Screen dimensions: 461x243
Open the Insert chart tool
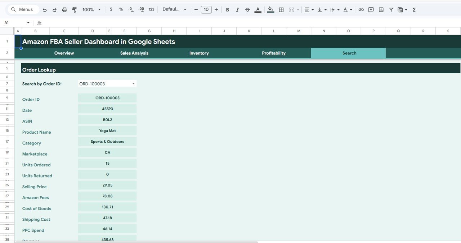click(x=381, y=9)
